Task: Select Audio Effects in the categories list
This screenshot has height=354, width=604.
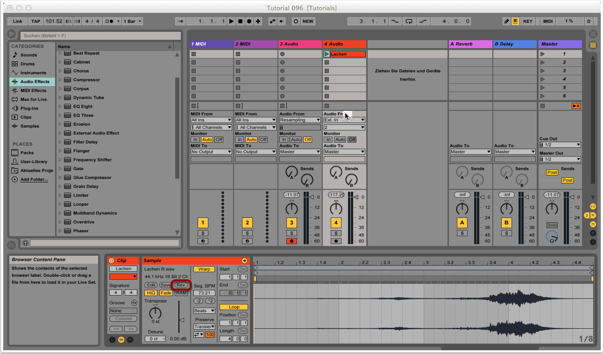Action: pyautogui.click(x=34, y=81)
